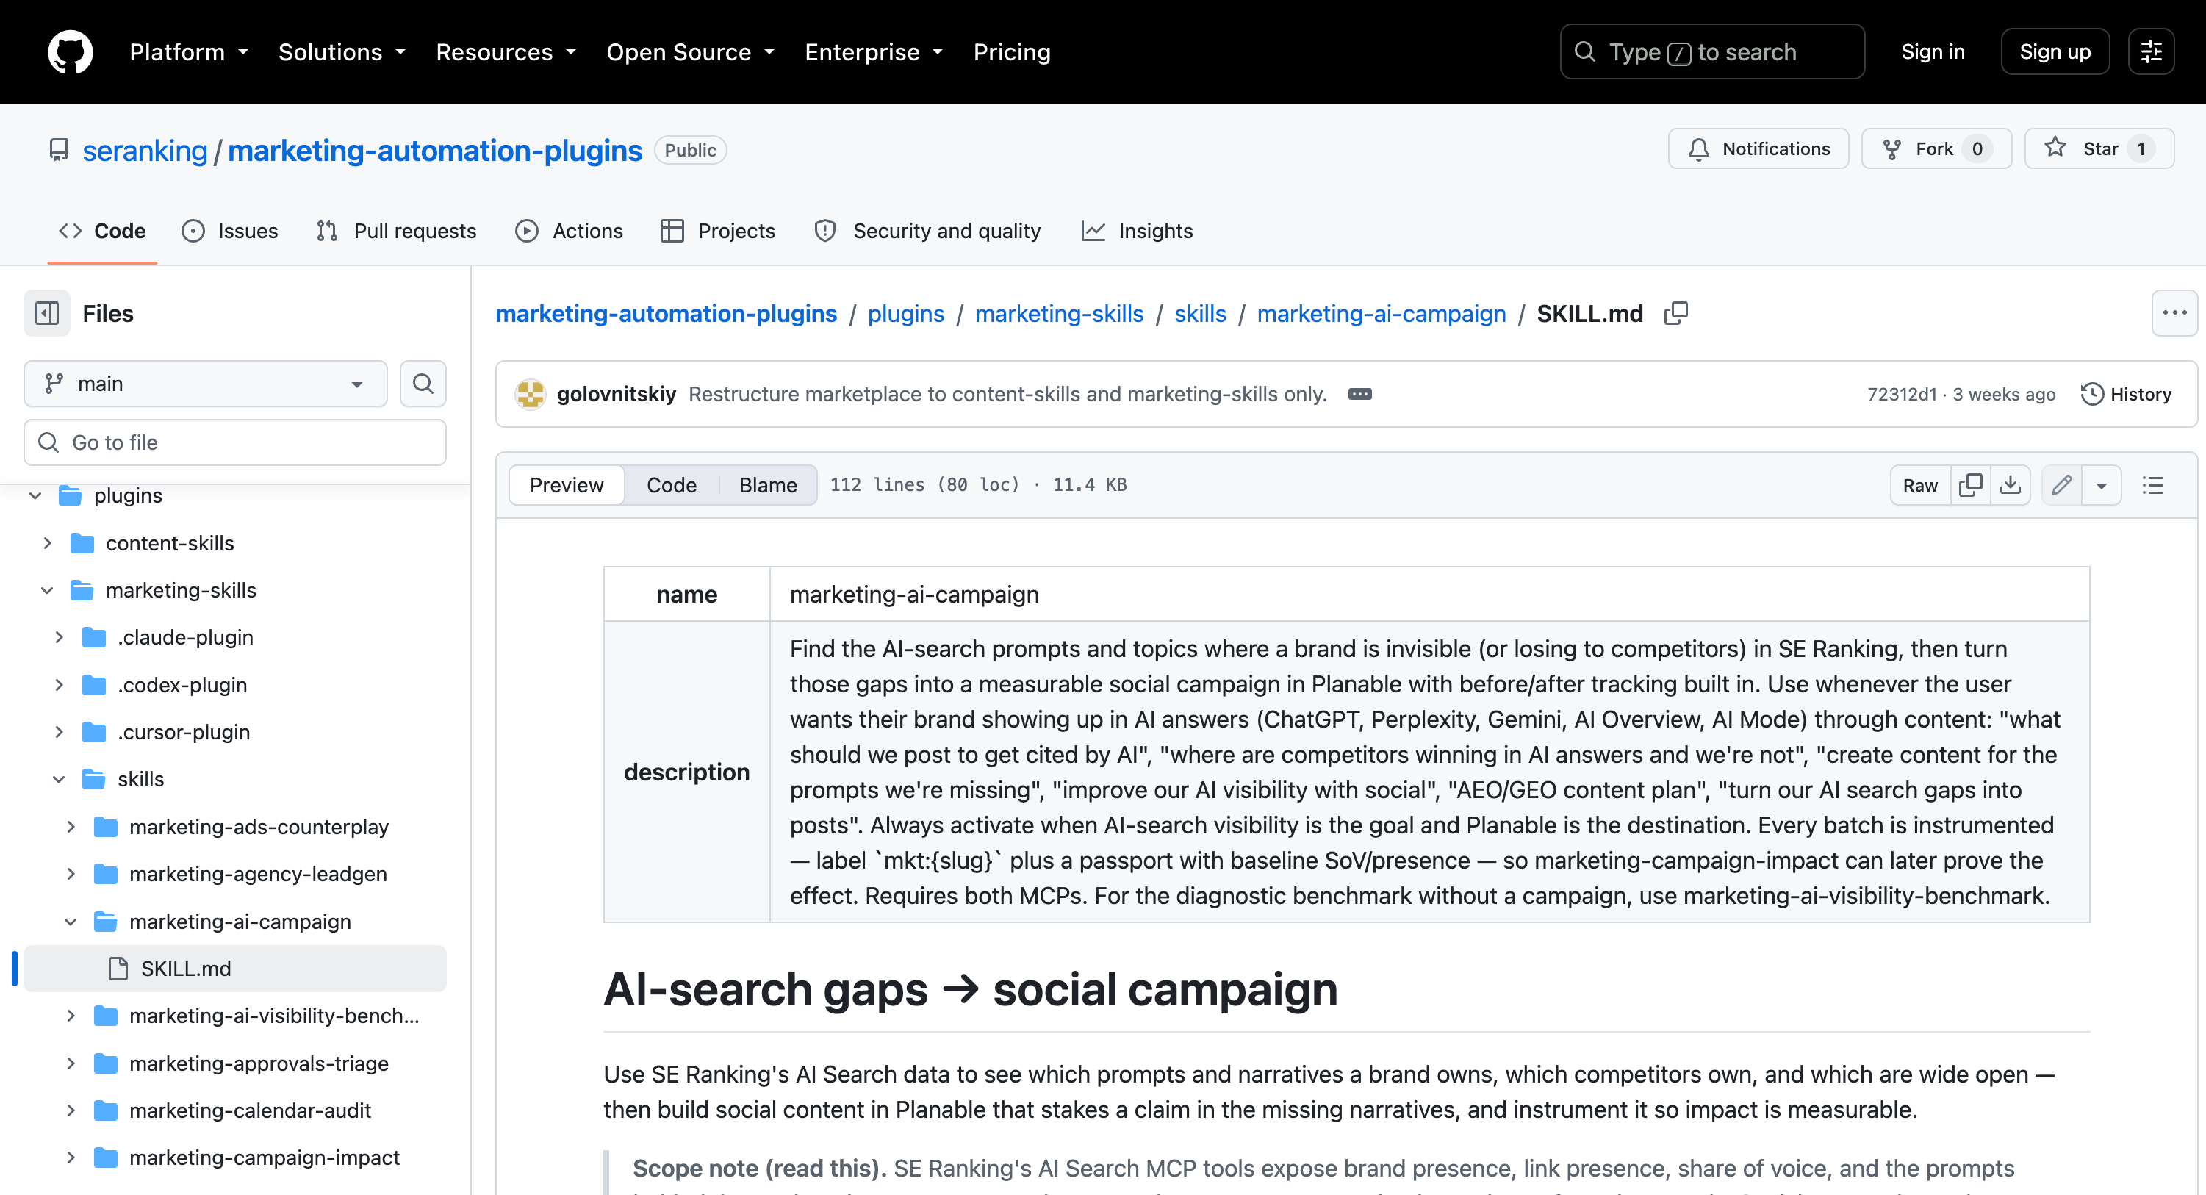Image resolution: width=2206 pixels, height=1195 pixels.
Task: Expand the .cursor-plugin folder
Action: (x=59, y=731)
